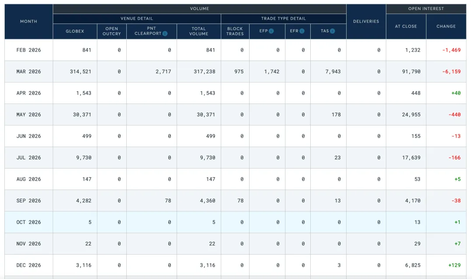
Task: Select the FEB 2026 month cell
Action: pos(28,50)
